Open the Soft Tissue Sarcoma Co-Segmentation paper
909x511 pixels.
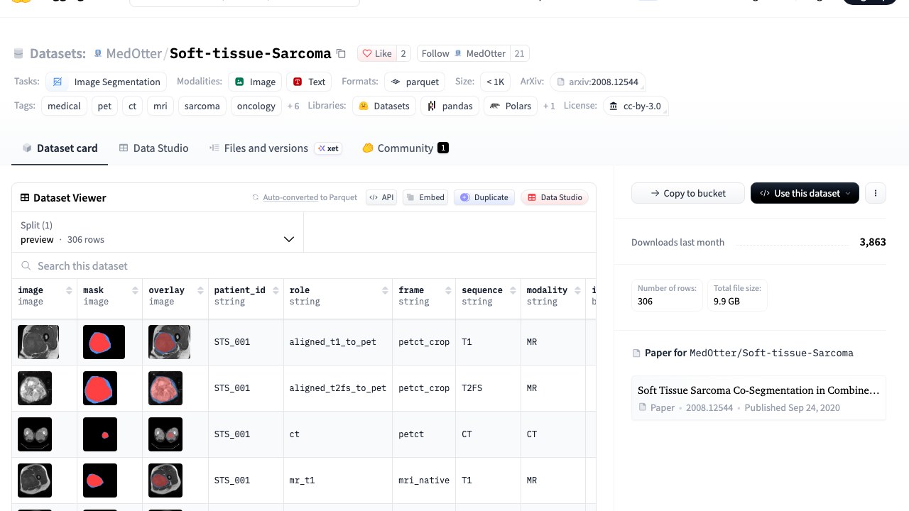click(758, 398)
